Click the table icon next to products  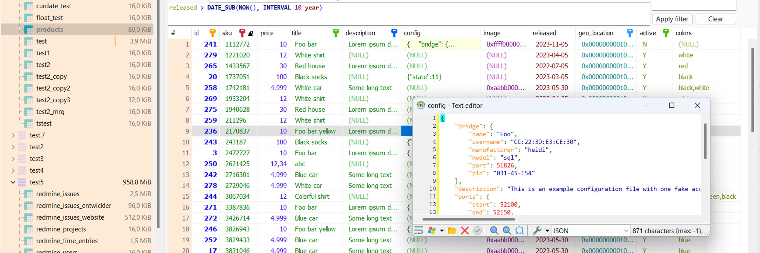click(28, 29)
